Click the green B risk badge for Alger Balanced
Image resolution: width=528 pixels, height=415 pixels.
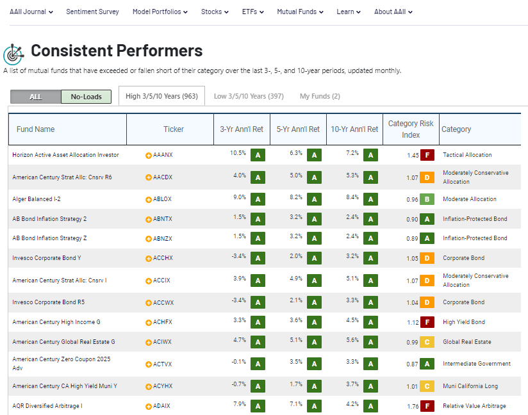click(x=427, y=199)
